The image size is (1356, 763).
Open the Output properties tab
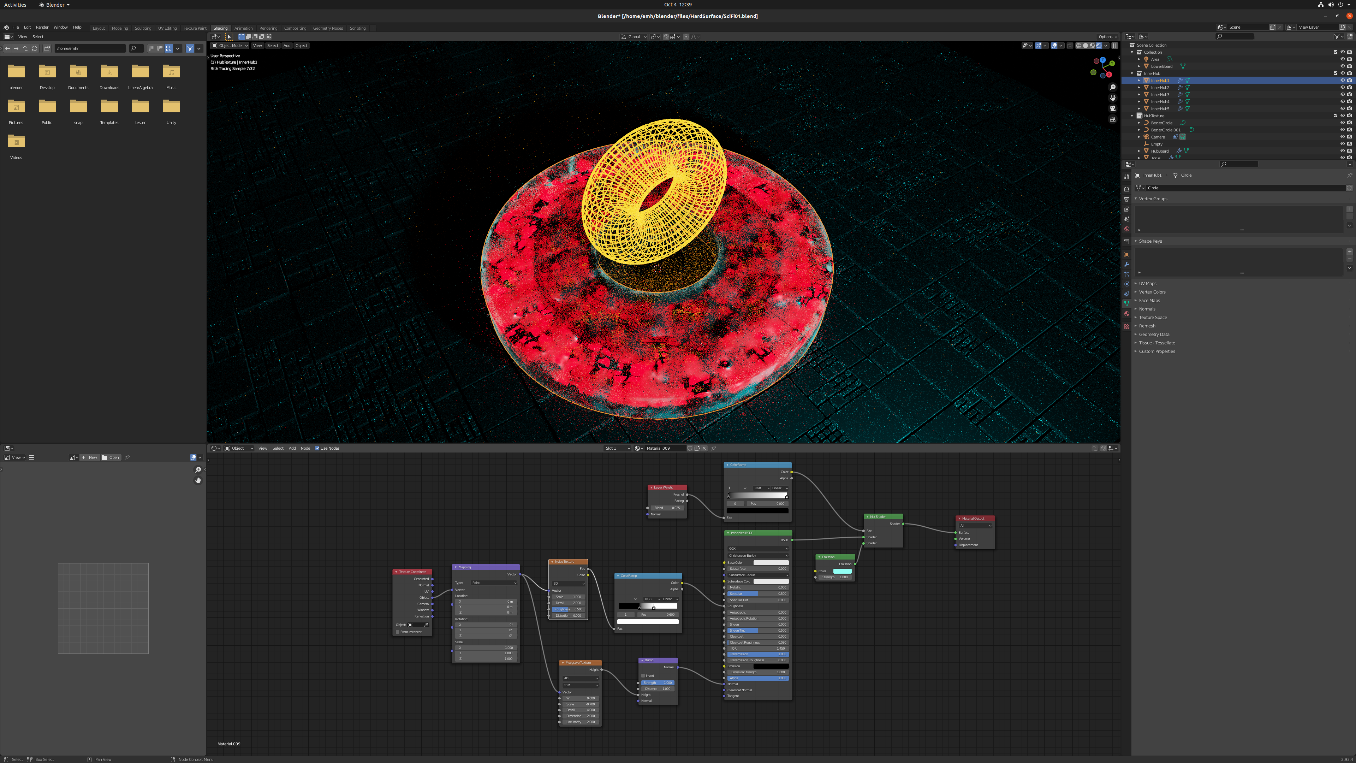pos(1126,199)
